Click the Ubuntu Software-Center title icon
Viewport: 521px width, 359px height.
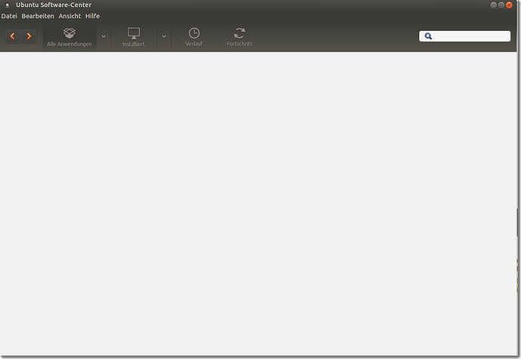click(x=7, y=5)
